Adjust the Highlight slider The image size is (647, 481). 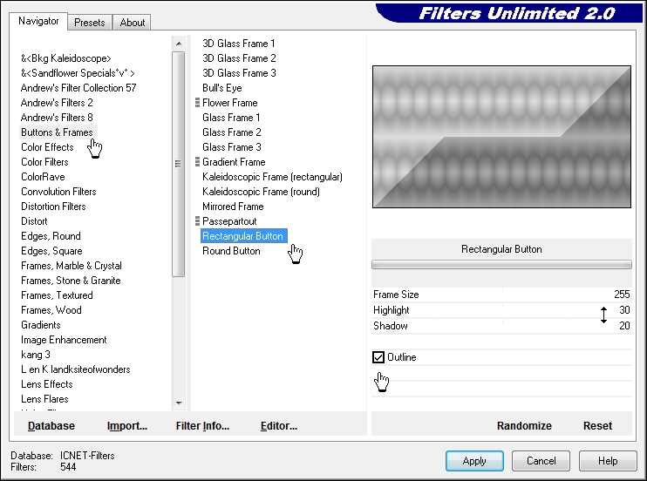point(501,310)
